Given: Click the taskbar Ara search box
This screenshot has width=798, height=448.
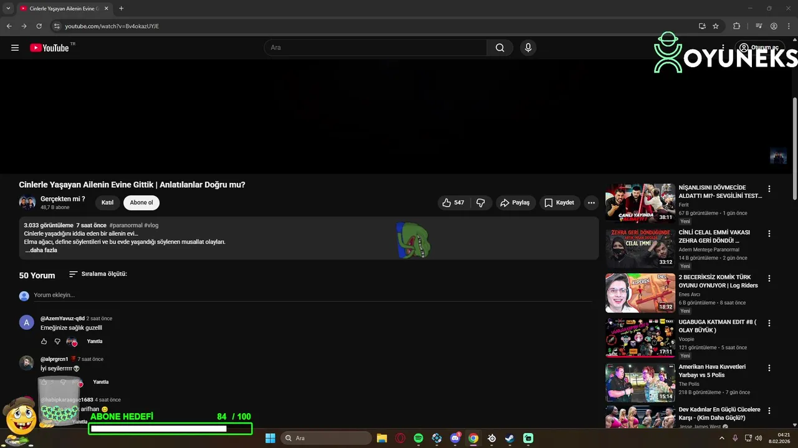Looking at the screenshot, I should (326, 438).
